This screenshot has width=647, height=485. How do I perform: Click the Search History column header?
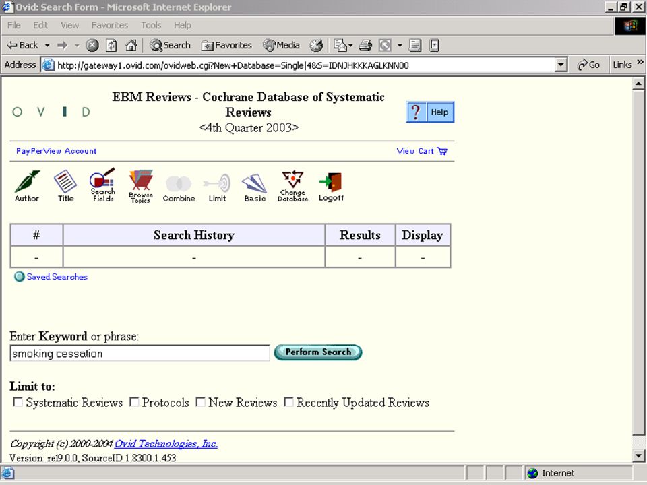[x=194, y=235]
